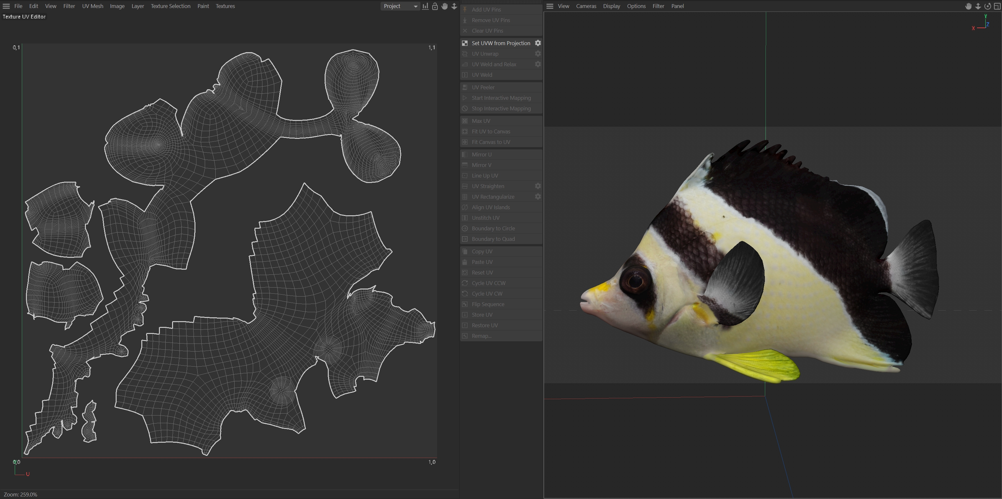Screen dimensions: 1002x499
Task: Open the UV Rectangularize options gear
Action: [538, 196]
